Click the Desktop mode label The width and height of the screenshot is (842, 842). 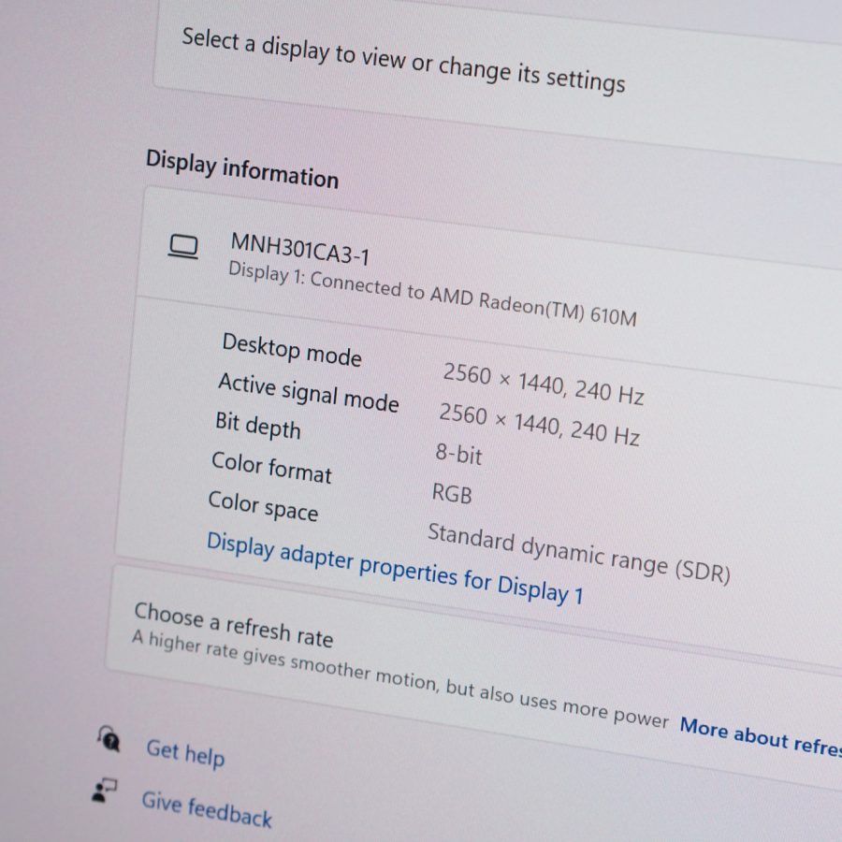coord(292,350)
